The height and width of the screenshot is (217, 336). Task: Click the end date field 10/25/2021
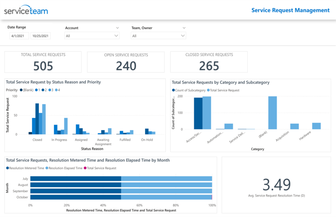[x=40, y=36]
